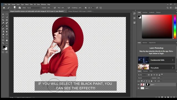Select Layer 1 thumbnail
Image resolution: width=177 pixels, height=100 pixels.
tap(142, 88)
